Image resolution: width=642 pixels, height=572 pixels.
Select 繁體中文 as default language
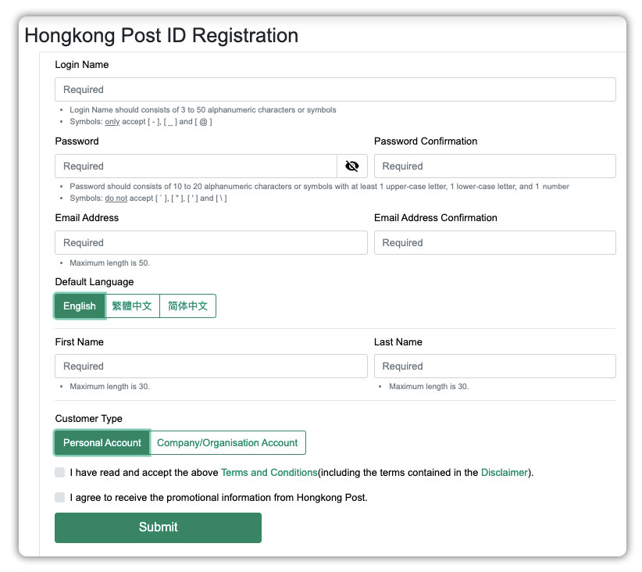coord(132,306)
